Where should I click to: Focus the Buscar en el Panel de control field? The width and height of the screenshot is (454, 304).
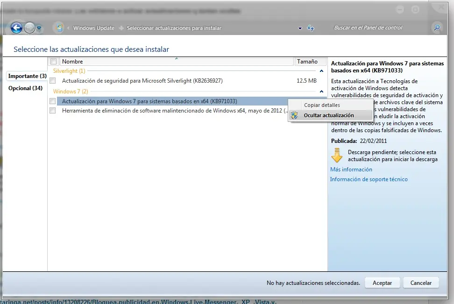368,28
